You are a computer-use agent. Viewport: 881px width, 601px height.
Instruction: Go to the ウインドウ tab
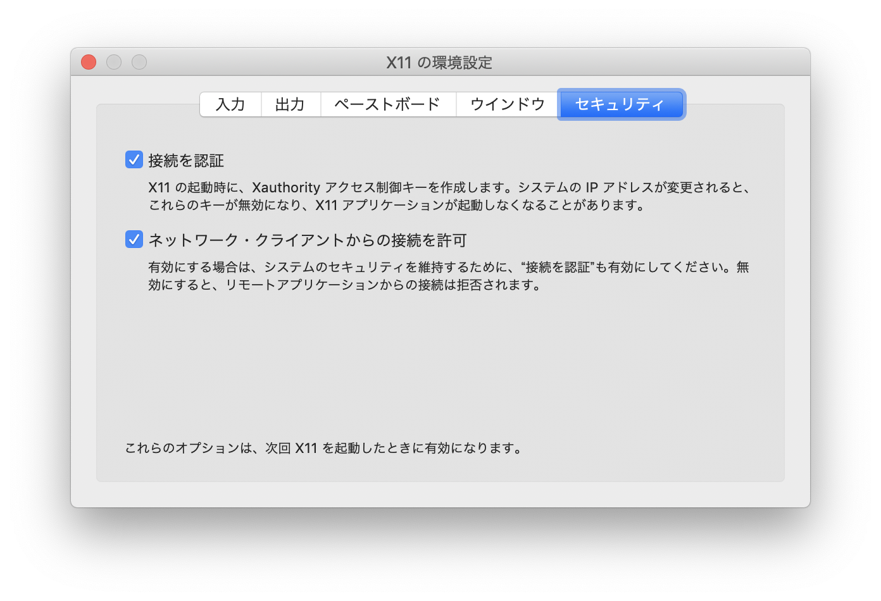[508, 104]
